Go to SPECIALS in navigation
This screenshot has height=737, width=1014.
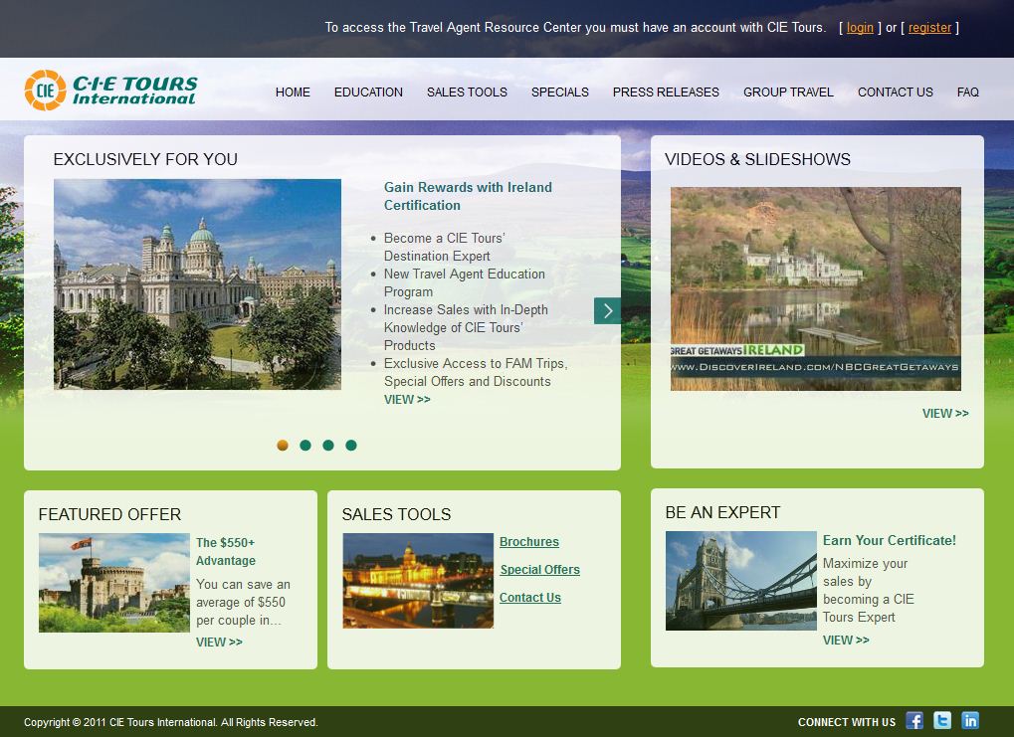click(x=560, y=92)
